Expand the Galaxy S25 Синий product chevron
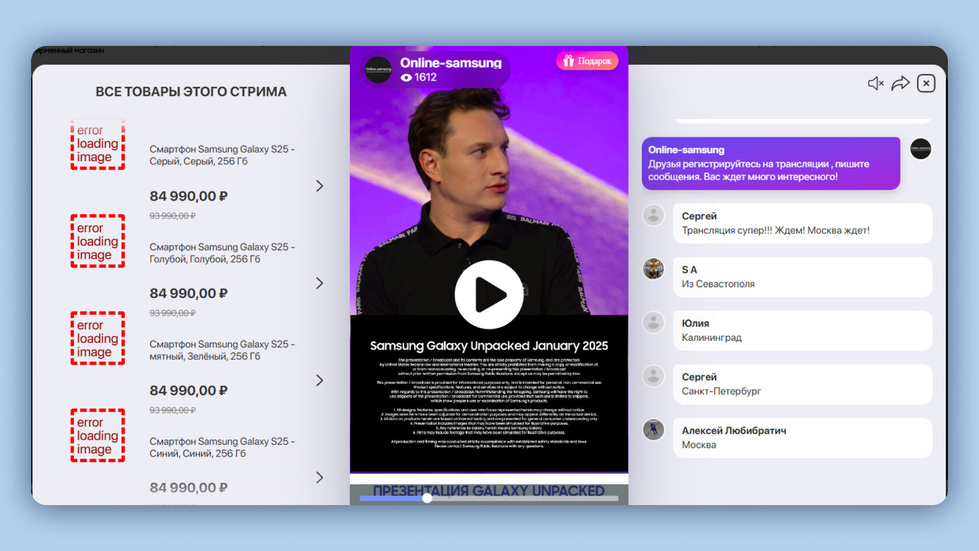 pos(319,478)
